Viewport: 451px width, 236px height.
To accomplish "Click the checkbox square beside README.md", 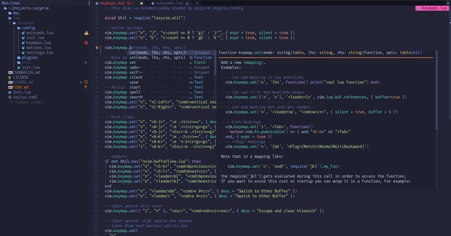I will coord(86,82).
